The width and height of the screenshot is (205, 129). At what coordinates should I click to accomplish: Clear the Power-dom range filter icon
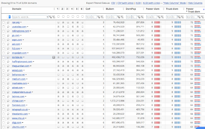tap(162, 17)
